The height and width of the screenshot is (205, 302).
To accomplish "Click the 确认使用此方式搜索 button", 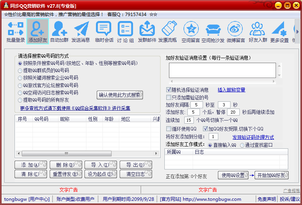I will pos(119,95).
